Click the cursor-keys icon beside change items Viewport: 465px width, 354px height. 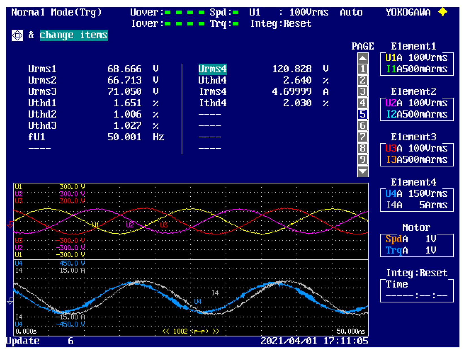coord(17,35)
